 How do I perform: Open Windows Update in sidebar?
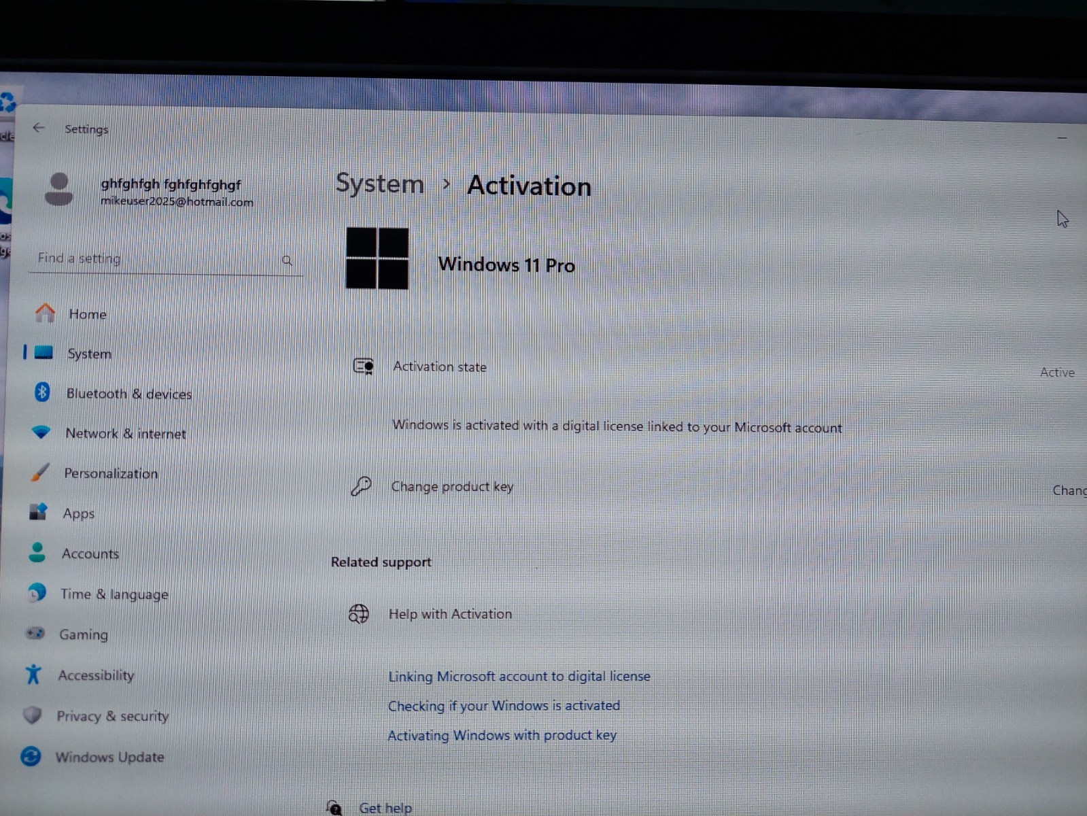click(109, 757)
